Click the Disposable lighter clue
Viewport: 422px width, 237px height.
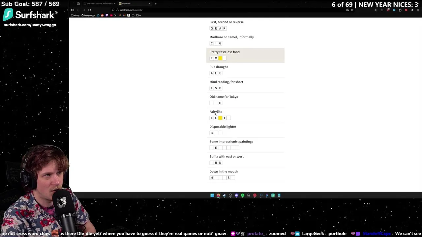tap(223, 127)
